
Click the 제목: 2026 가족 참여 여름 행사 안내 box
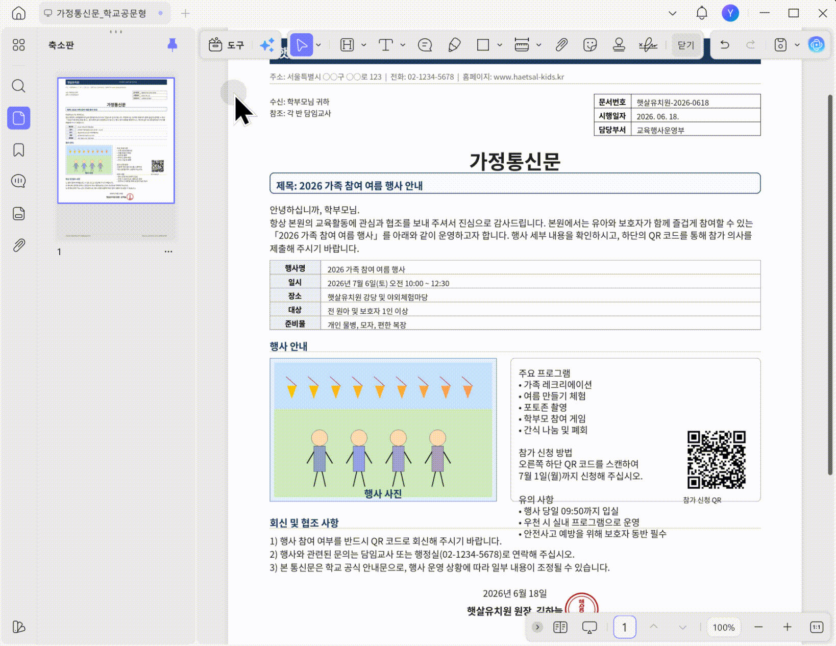515,184
